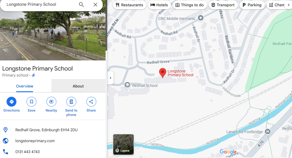292x158 pixels.
Task: Click the wheelchair accessibility icon
Action: pos(34,75)
